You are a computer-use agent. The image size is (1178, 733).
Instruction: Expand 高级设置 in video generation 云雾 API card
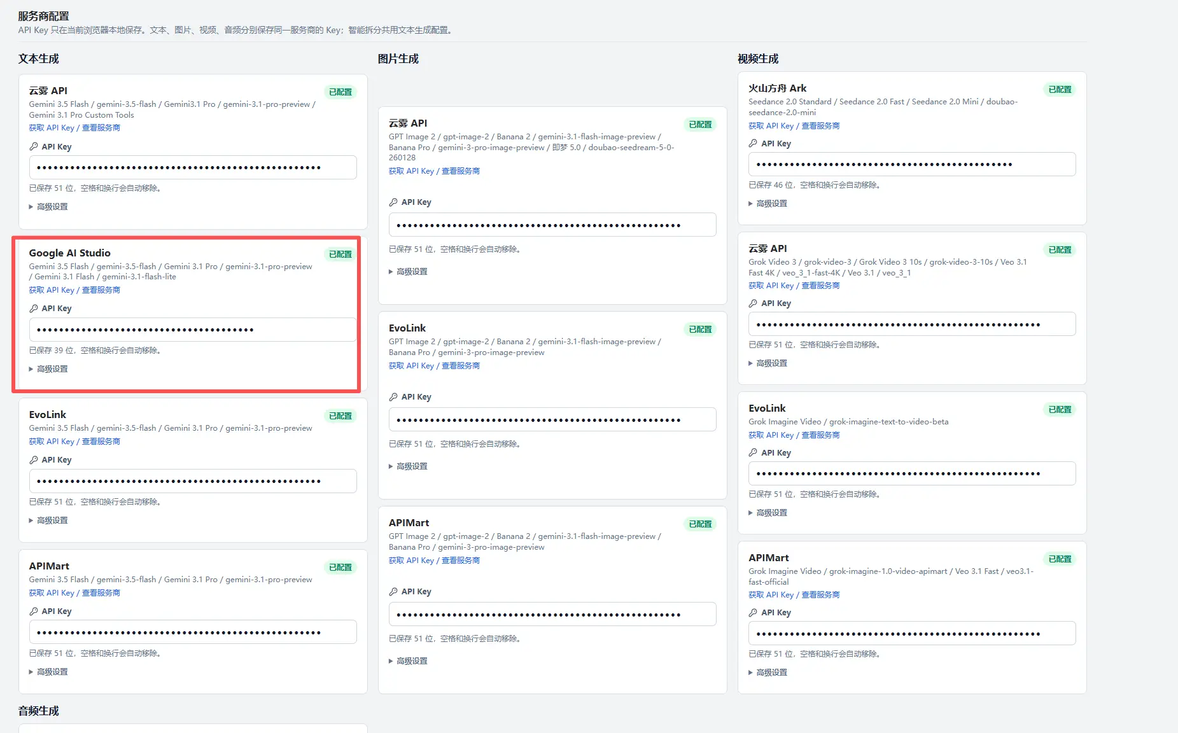pos(768,363)
